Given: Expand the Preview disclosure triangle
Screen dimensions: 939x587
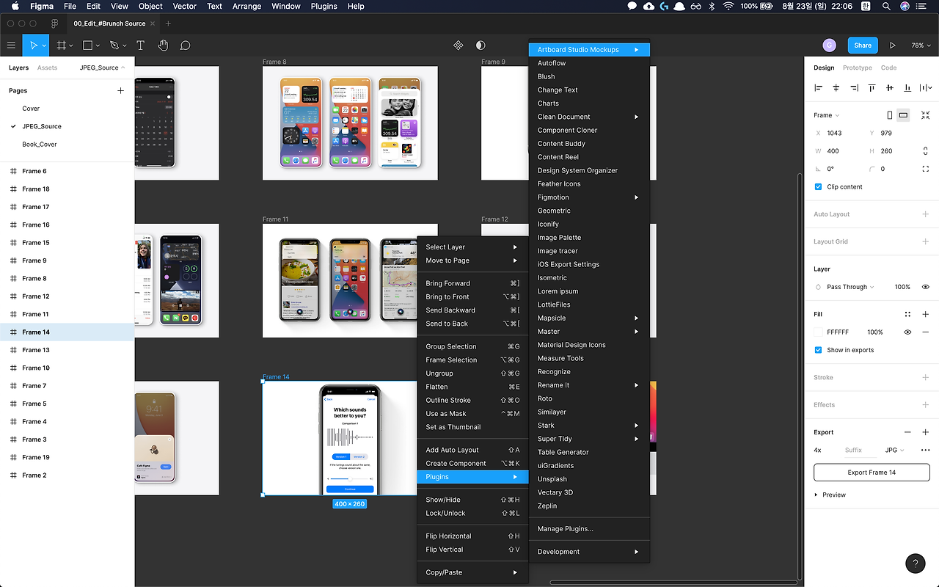Looking at the screenshot, I should tap(816, 495).
